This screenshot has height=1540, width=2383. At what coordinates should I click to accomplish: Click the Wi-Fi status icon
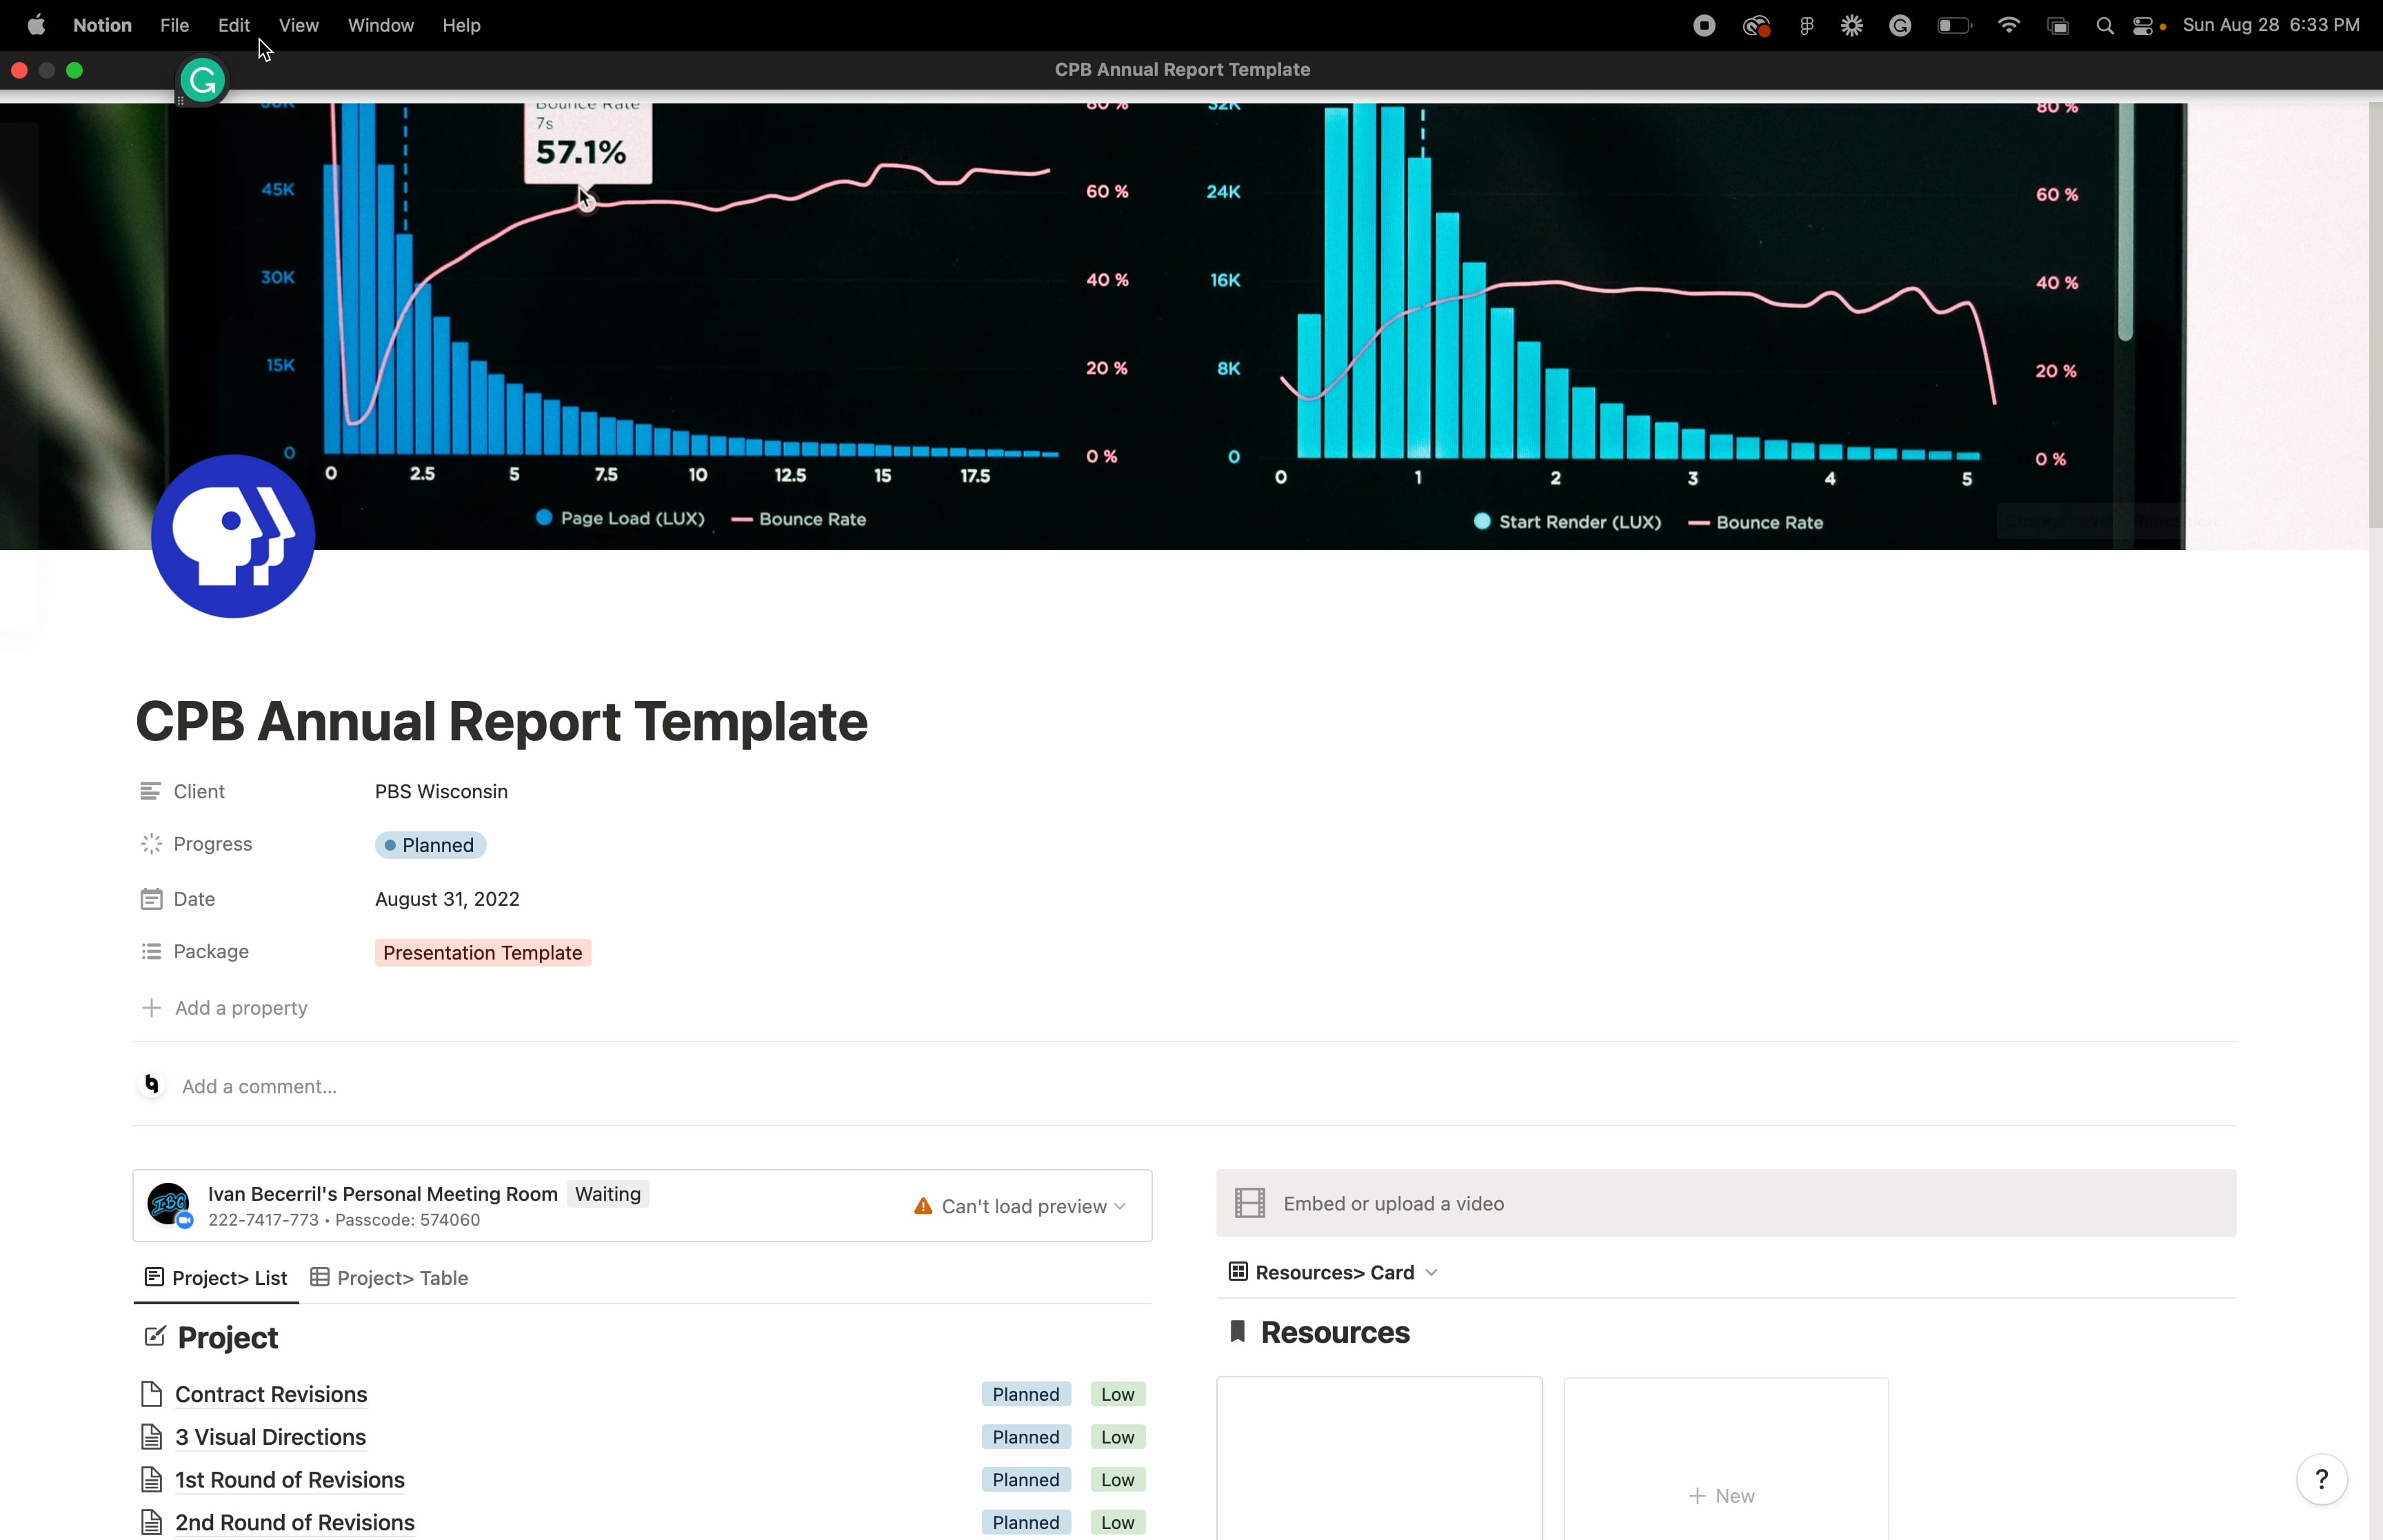pos(2008,26)
